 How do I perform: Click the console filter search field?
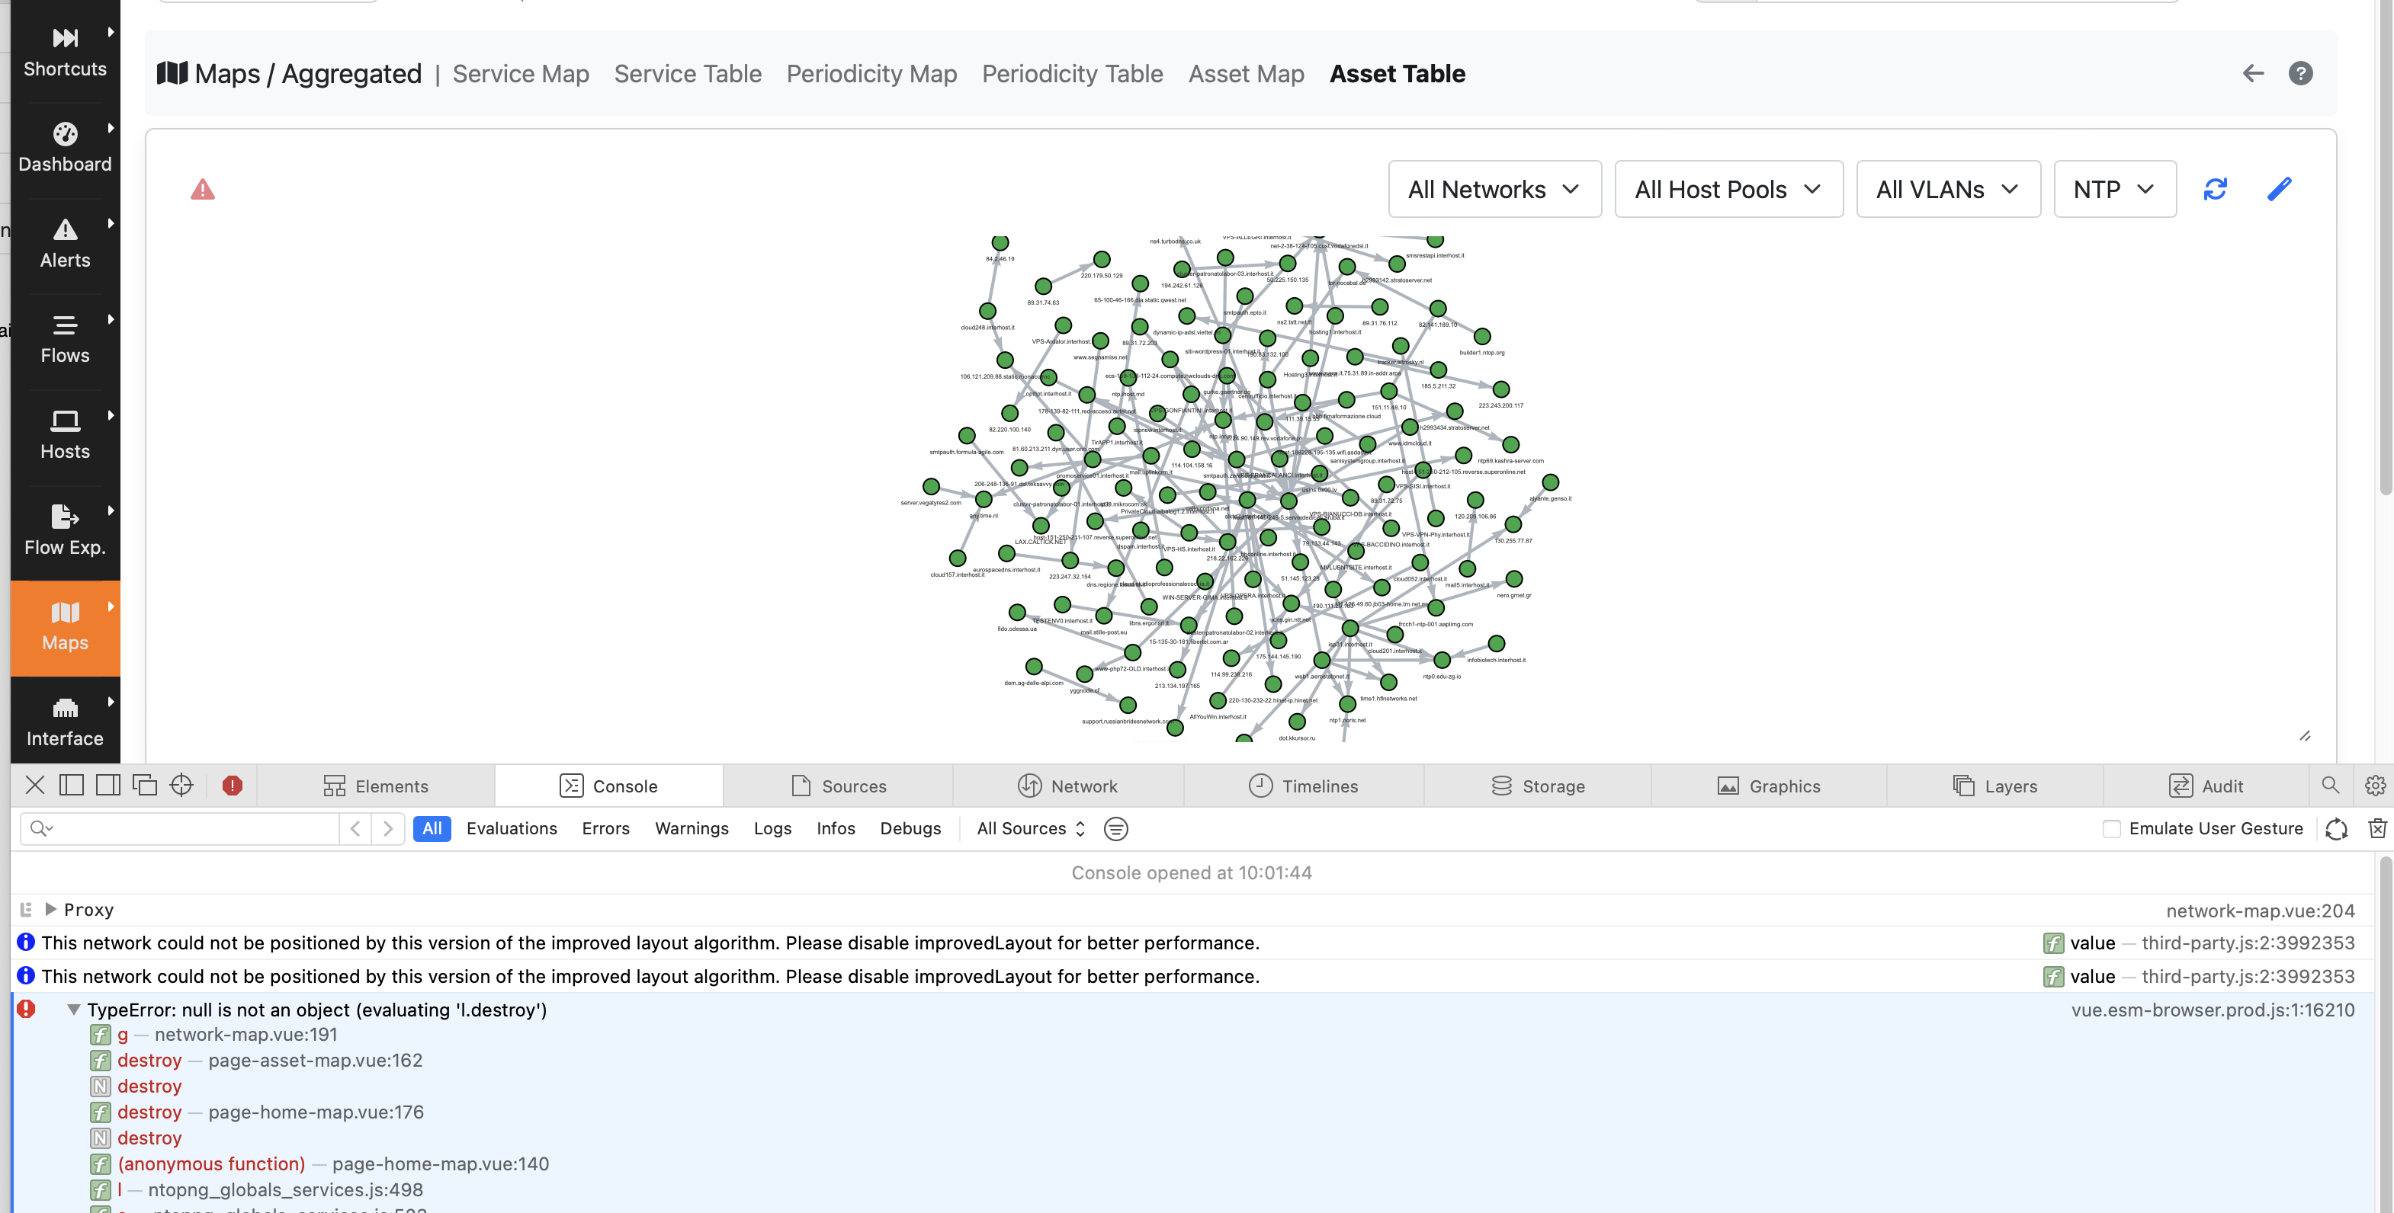tap(180, 828)
